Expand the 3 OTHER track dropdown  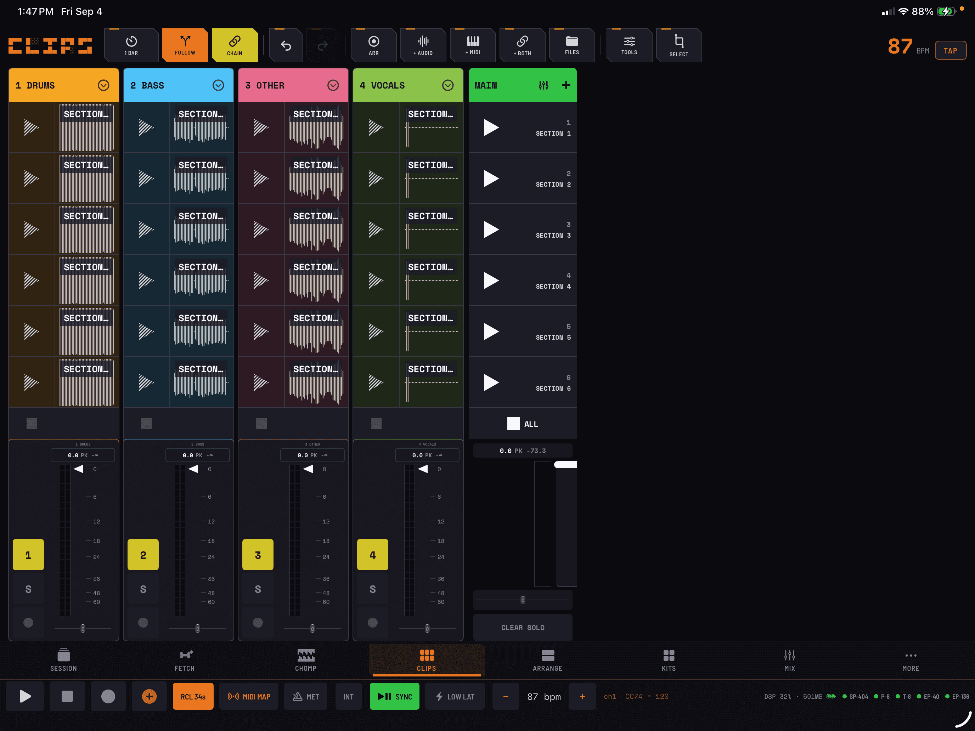pyautogui.click(x=333, y=85)
